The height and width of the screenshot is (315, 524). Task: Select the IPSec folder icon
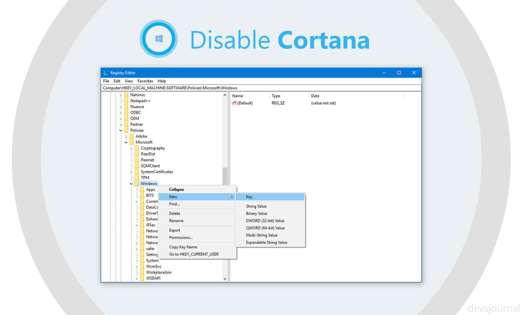(x=142, y=225)
